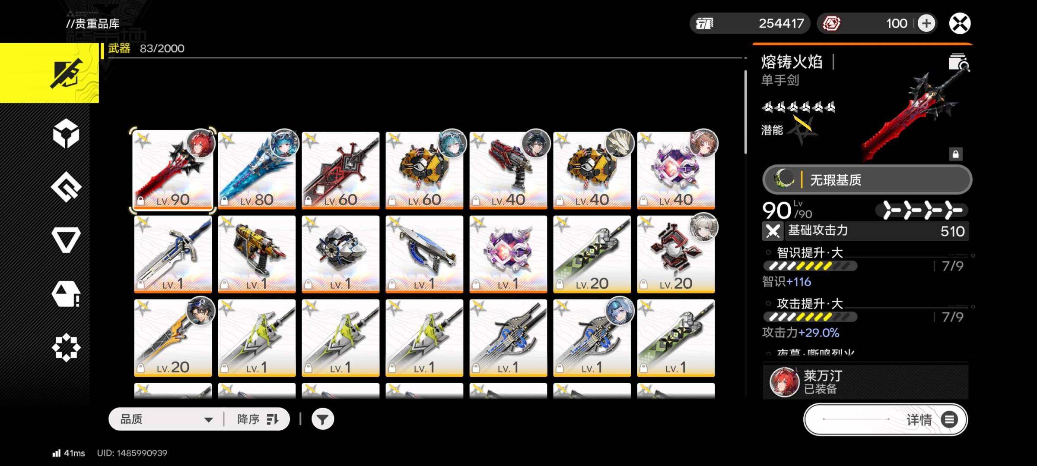Open the sidebar icon with exclamation mark
Screen dimensions: 1037x466
click(x=66, y=294)
